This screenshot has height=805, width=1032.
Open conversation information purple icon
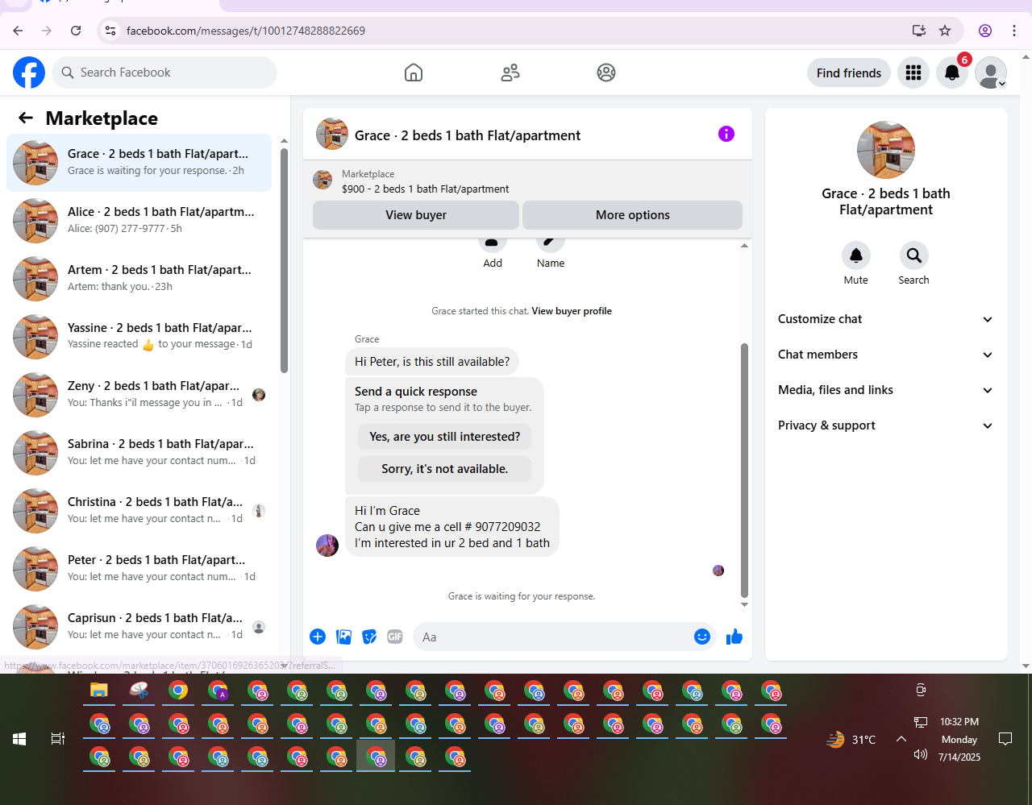tap(726, 134)
